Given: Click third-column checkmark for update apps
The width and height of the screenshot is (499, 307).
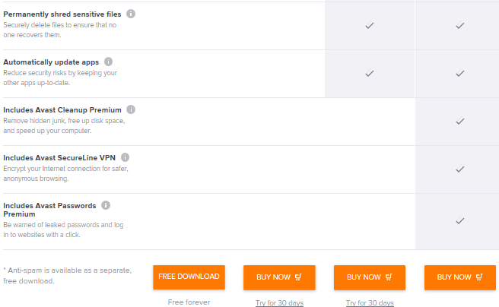Looking at the screenshot, I should [370, 73].
